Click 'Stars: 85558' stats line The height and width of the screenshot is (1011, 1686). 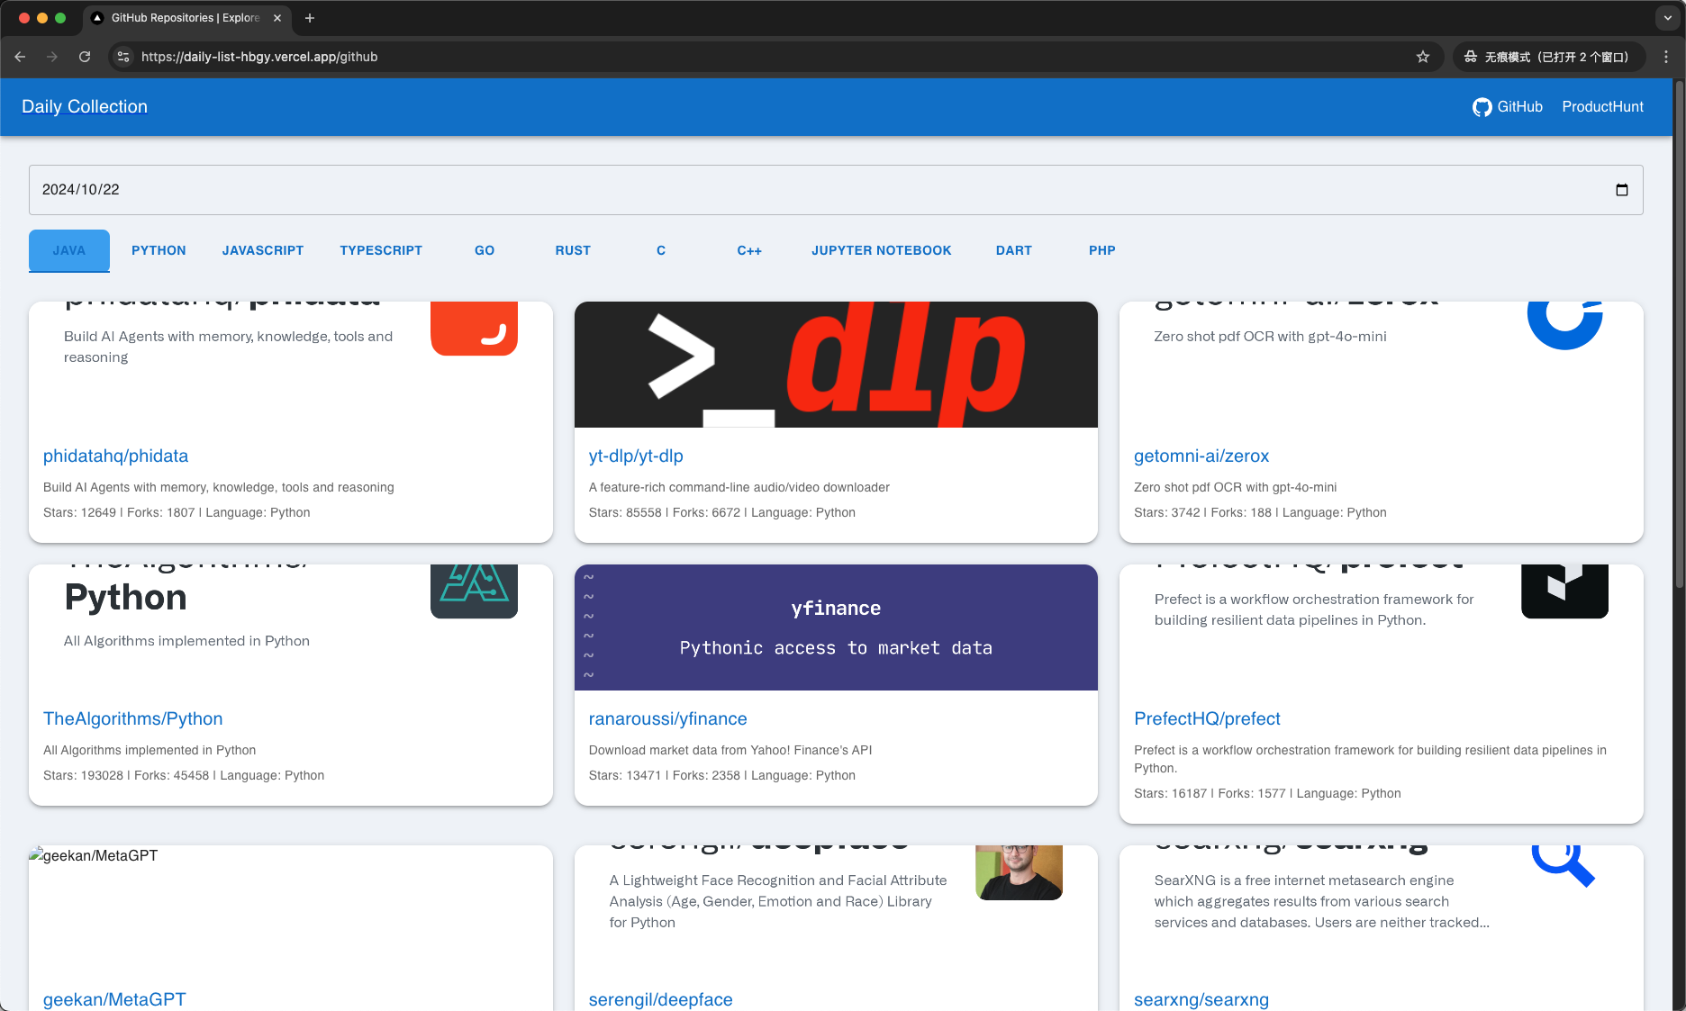[722, 513]
